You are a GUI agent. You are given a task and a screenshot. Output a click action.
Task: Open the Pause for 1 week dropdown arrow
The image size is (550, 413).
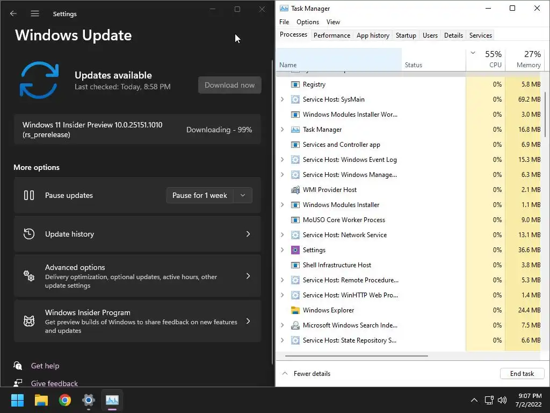point(243,195)
